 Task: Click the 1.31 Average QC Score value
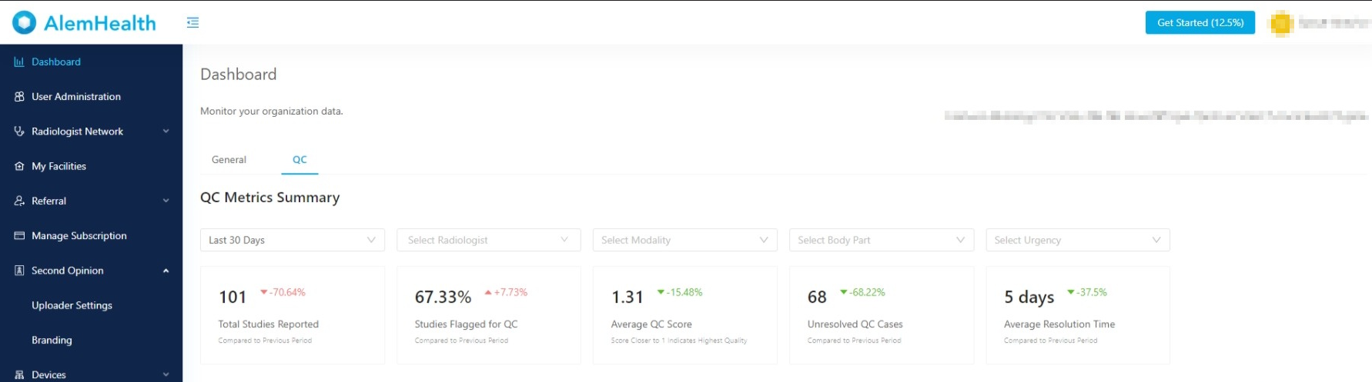pyautogui.click(x=627, y=297)
